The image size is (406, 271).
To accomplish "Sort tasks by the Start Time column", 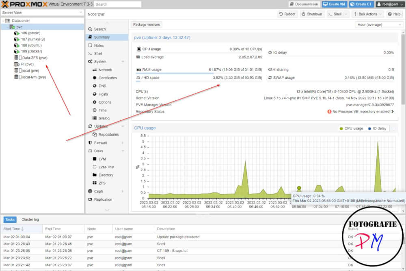I will point(22,229).
